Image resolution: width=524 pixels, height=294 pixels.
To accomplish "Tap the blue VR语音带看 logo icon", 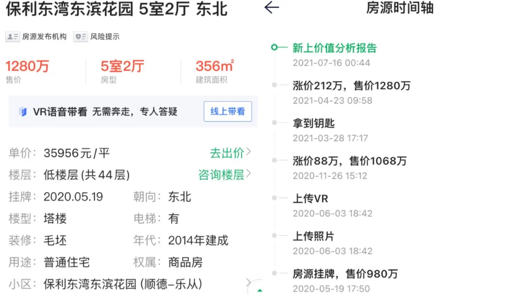I will (x=23, y=112).
